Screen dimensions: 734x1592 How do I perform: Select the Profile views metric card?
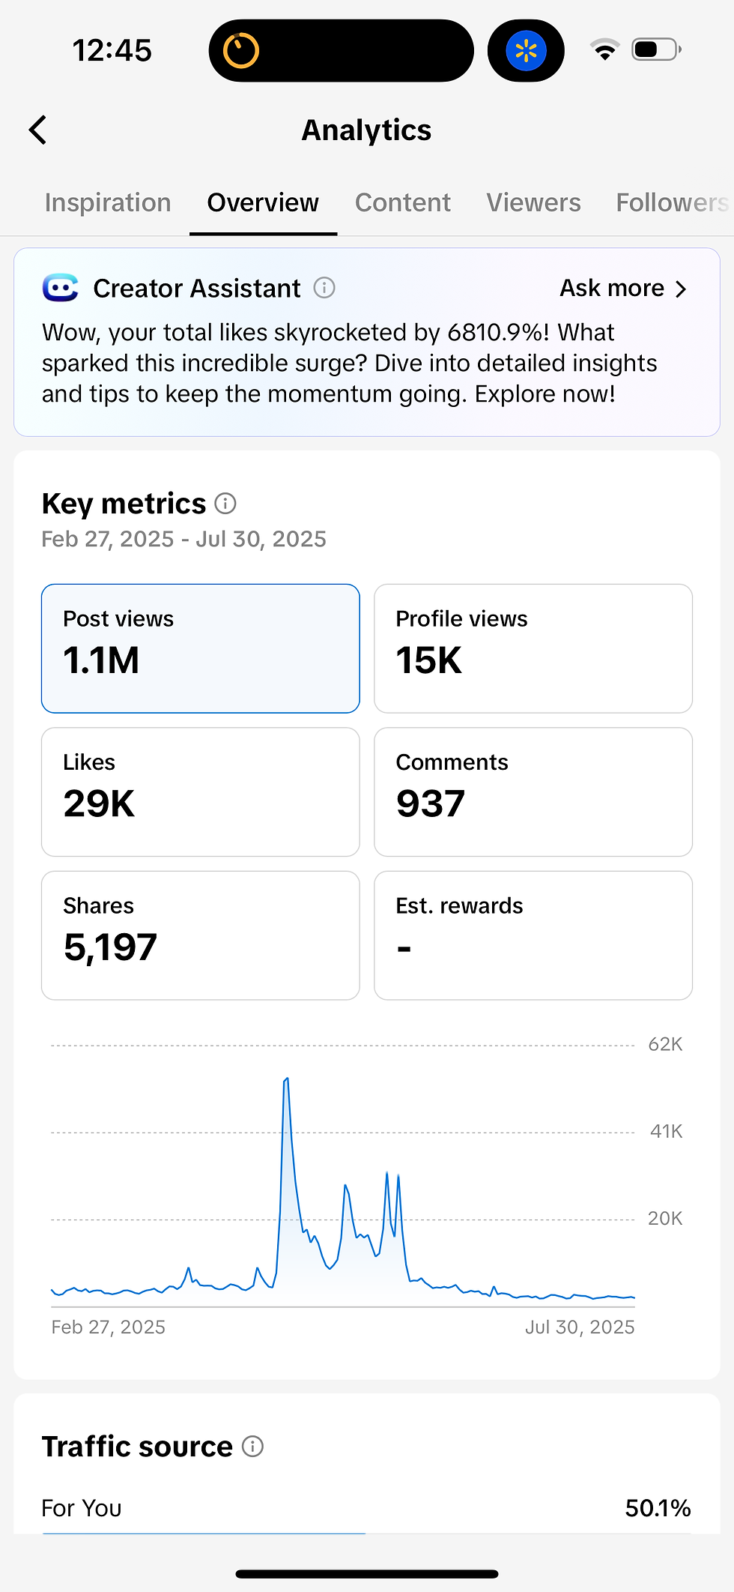pyautogui.click(x=533, y=648)
